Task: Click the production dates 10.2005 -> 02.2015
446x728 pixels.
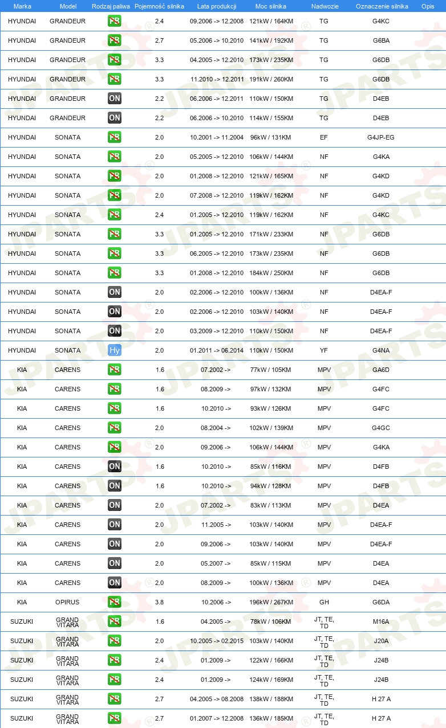Action: (x=217, y=641)
